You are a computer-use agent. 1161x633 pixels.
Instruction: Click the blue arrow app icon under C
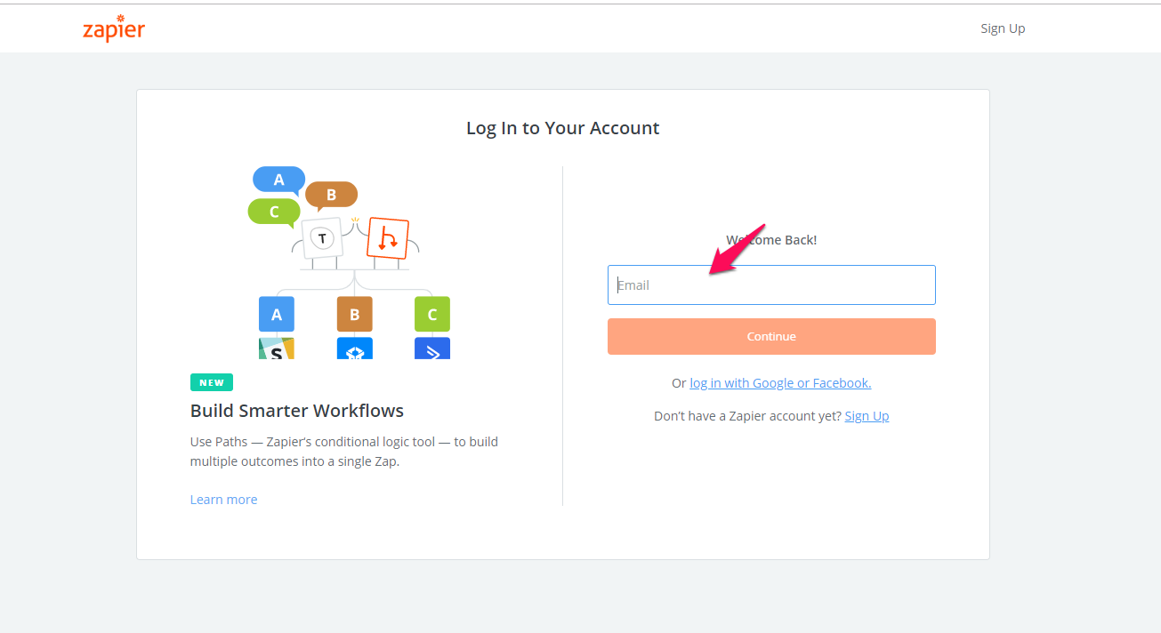coord(432,349)
